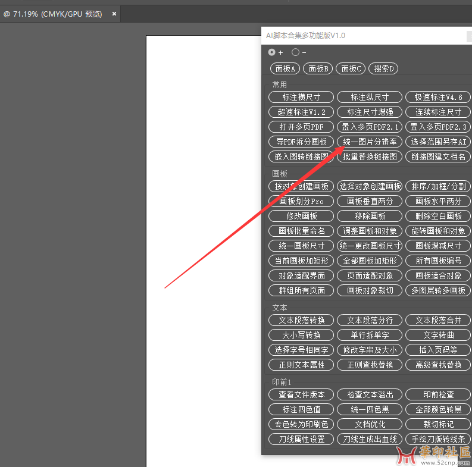
Task: Run 画板划分Pro script
Action: pyautogui.click(x=301, y=201)
